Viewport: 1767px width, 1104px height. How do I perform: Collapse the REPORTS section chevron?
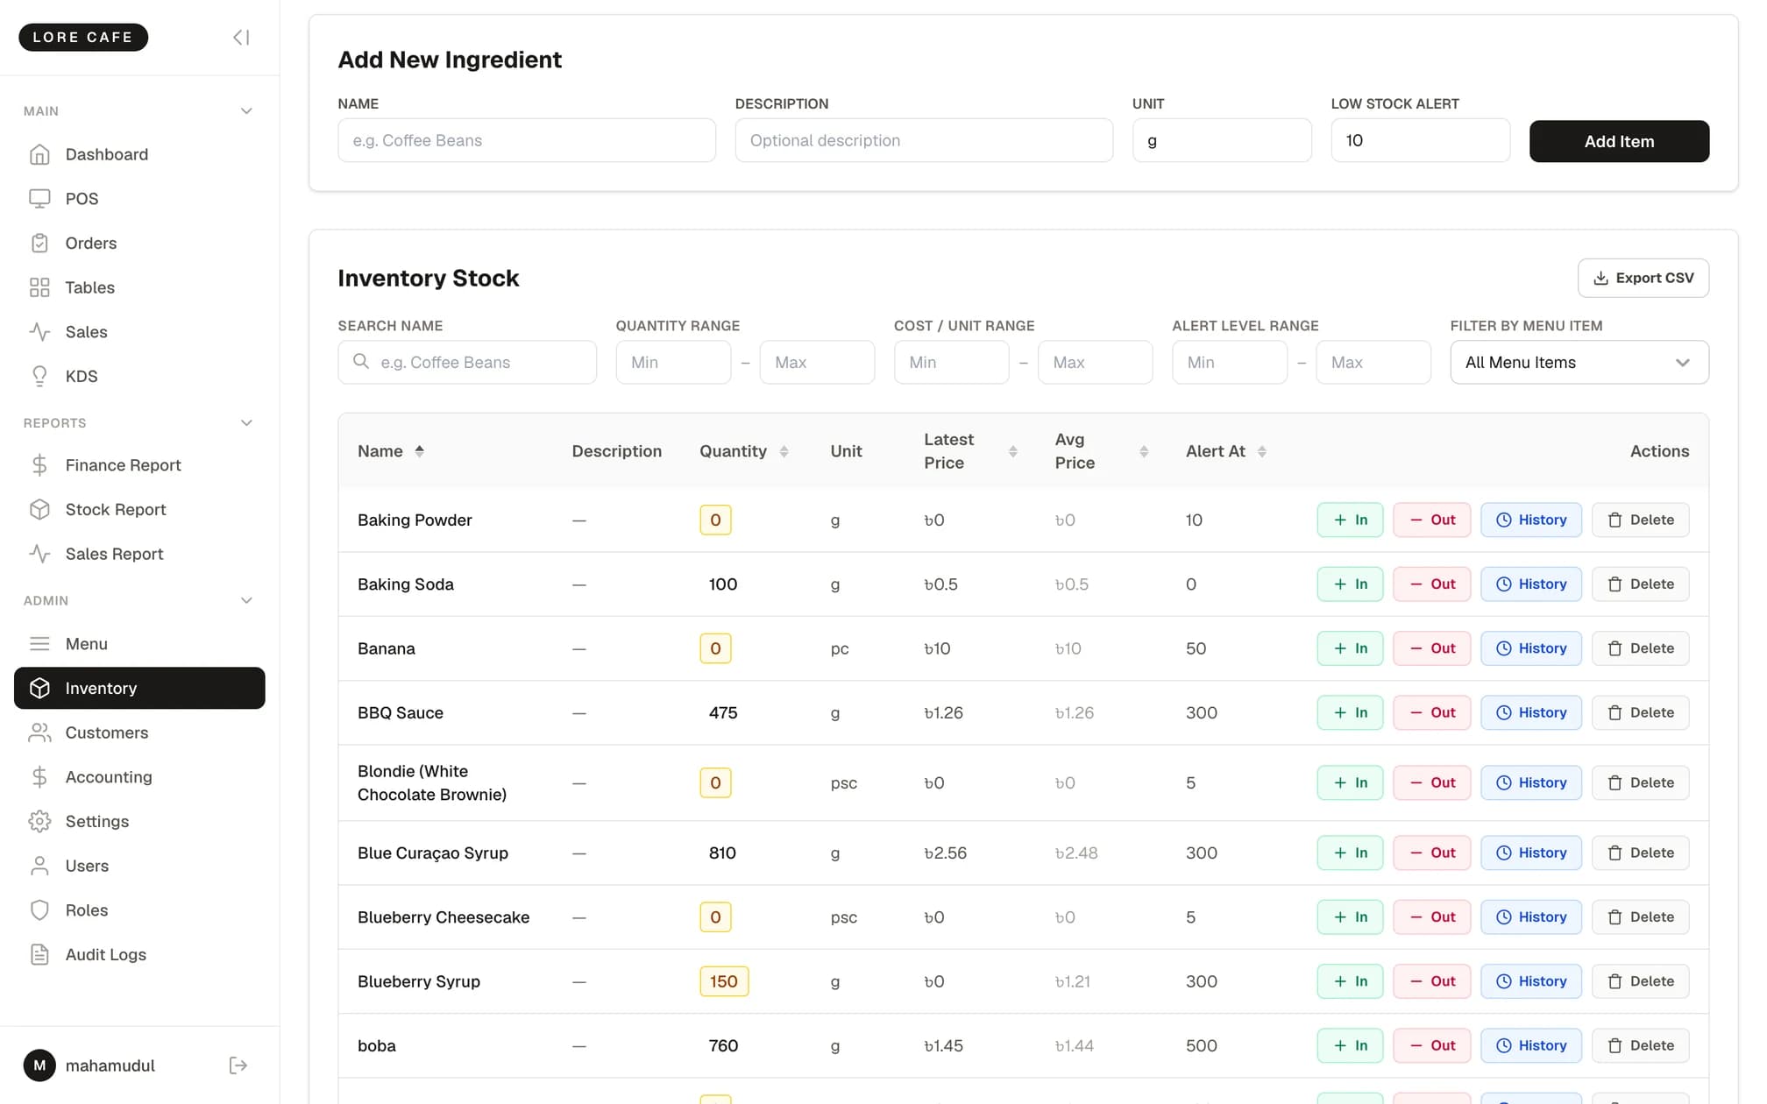pyautogui.click(x=246, y=423)
